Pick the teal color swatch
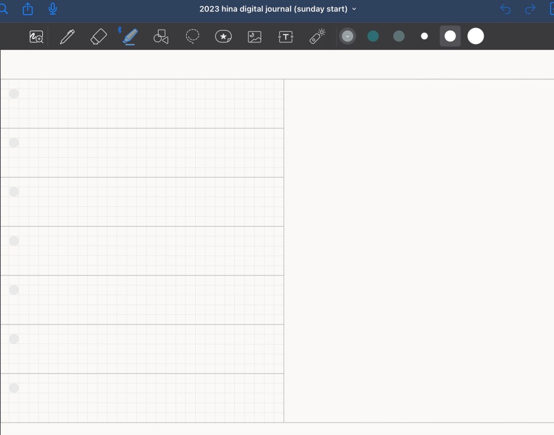 pyautogui.click(x=373, y=36)
